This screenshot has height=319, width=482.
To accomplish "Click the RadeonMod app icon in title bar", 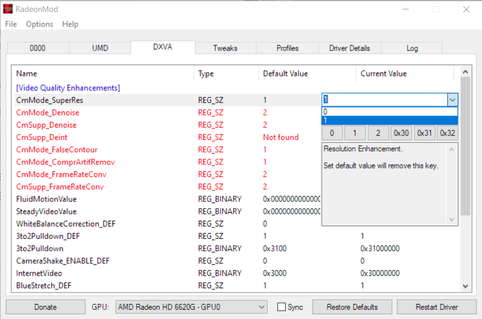I will tap(8, 9).
